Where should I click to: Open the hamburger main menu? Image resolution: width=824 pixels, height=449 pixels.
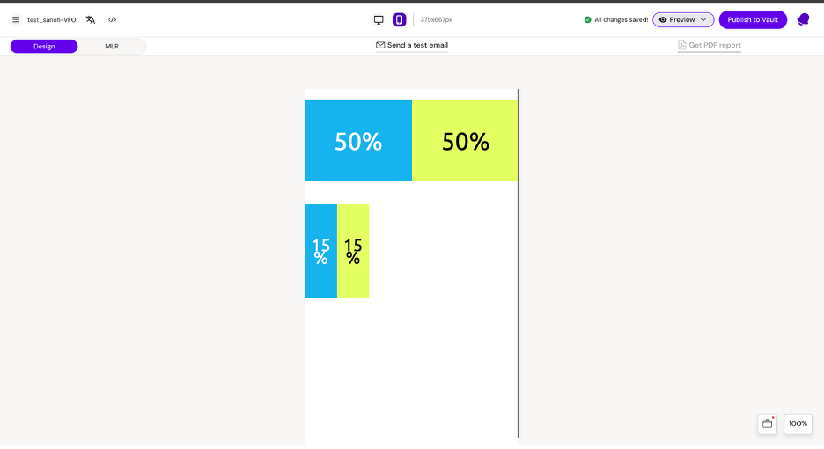point(16,19)
